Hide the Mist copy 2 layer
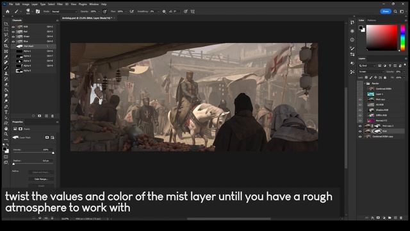 (360, 126)
